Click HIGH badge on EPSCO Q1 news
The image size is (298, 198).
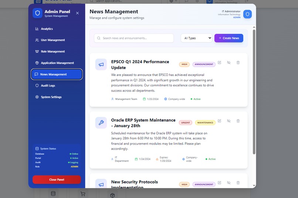(184, 65)
